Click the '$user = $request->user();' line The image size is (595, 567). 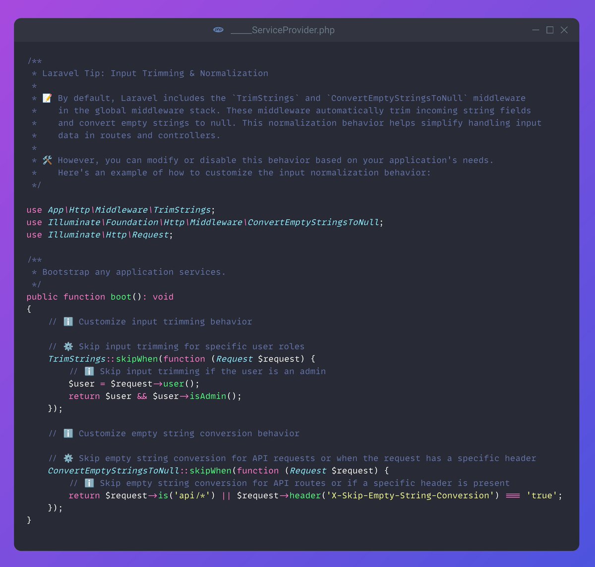coord(134,383)
